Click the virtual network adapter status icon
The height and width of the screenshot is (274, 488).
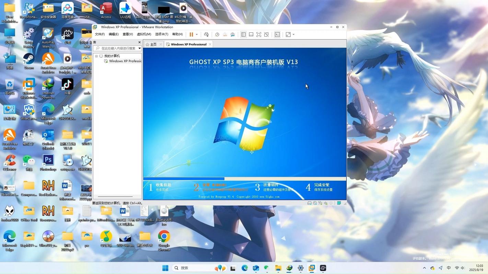(320, 203)
